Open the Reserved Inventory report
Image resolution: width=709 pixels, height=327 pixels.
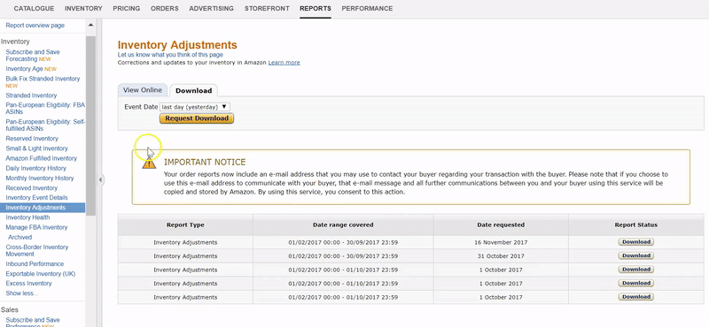(32, 139)
